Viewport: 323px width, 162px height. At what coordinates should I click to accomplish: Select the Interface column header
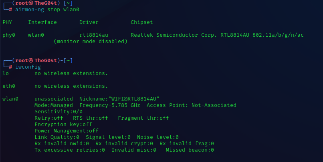[x=42, y=22]
